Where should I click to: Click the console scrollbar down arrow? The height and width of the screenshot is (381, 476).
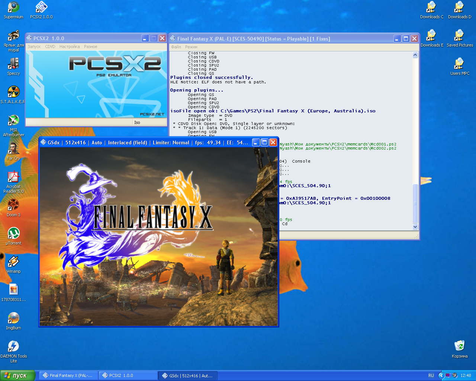415,227
